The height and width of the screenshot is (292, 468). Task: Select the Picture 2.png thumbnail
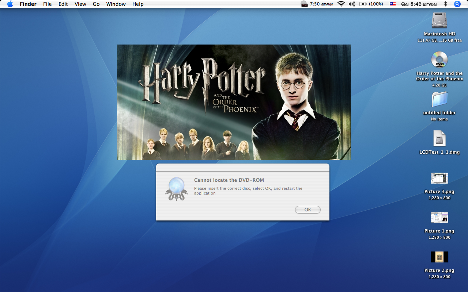(439, 257)
